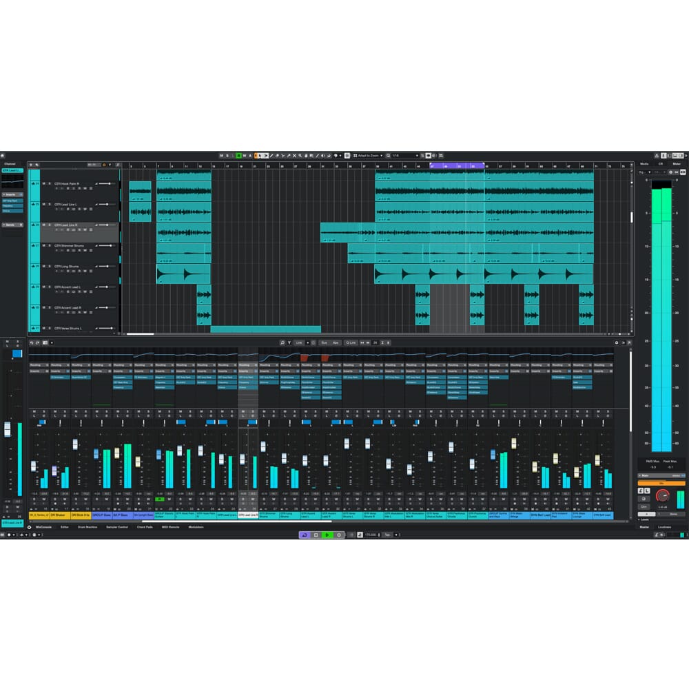Activate the Zoom tool
The image size is (689, 689).
pos(300,155)
